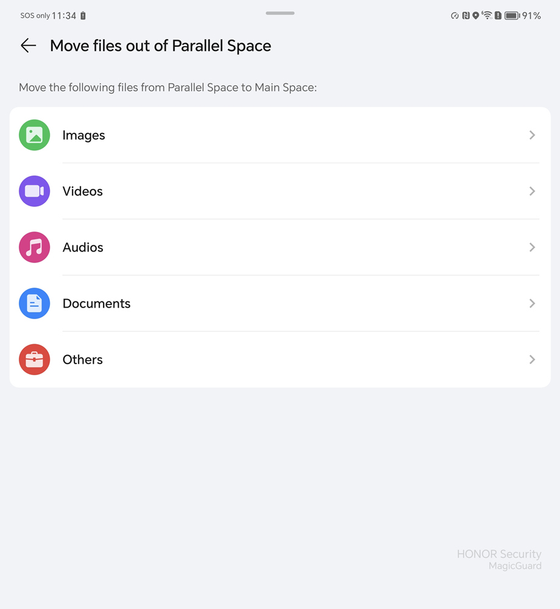
Task: Tap the pink Audios music note icon
Action: 35,247
